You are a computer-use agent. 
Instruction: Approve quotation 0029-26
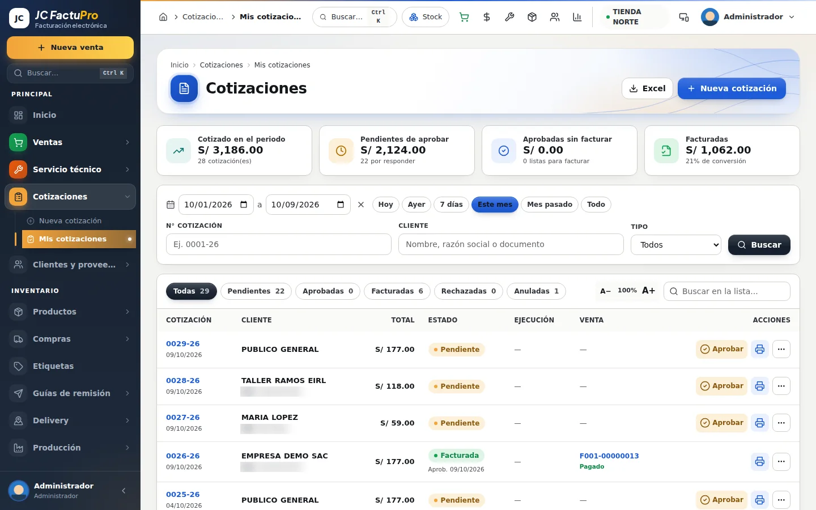click(x=721, y=349)
